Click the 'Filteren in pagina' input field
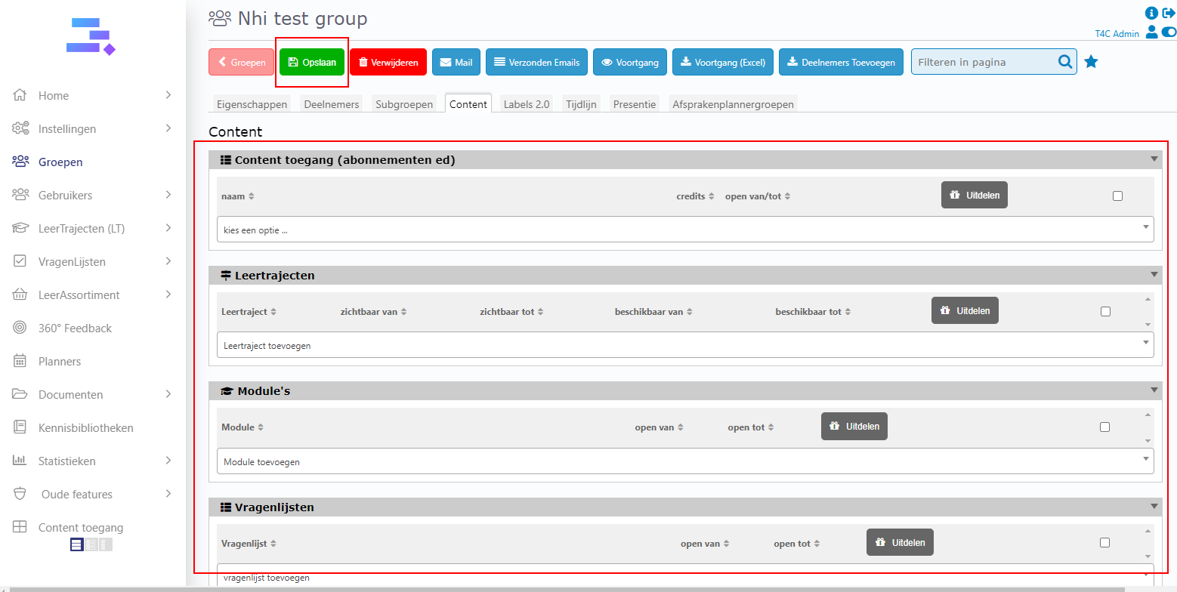The height and width of the screenshot is (592, 1177). pos(982,62)
